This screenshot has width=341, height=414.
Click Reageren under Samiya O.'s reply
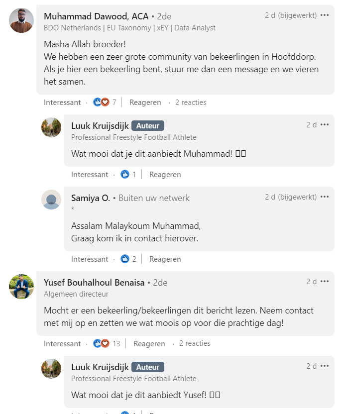pos(165,259)
